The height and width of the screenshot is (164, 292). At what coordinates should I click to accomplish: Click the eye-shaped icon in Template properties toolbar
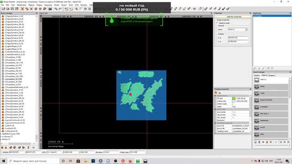tap(219, 92)
